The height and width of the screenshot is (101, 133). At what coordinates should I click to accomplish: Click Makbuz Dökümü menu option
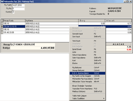87,92
